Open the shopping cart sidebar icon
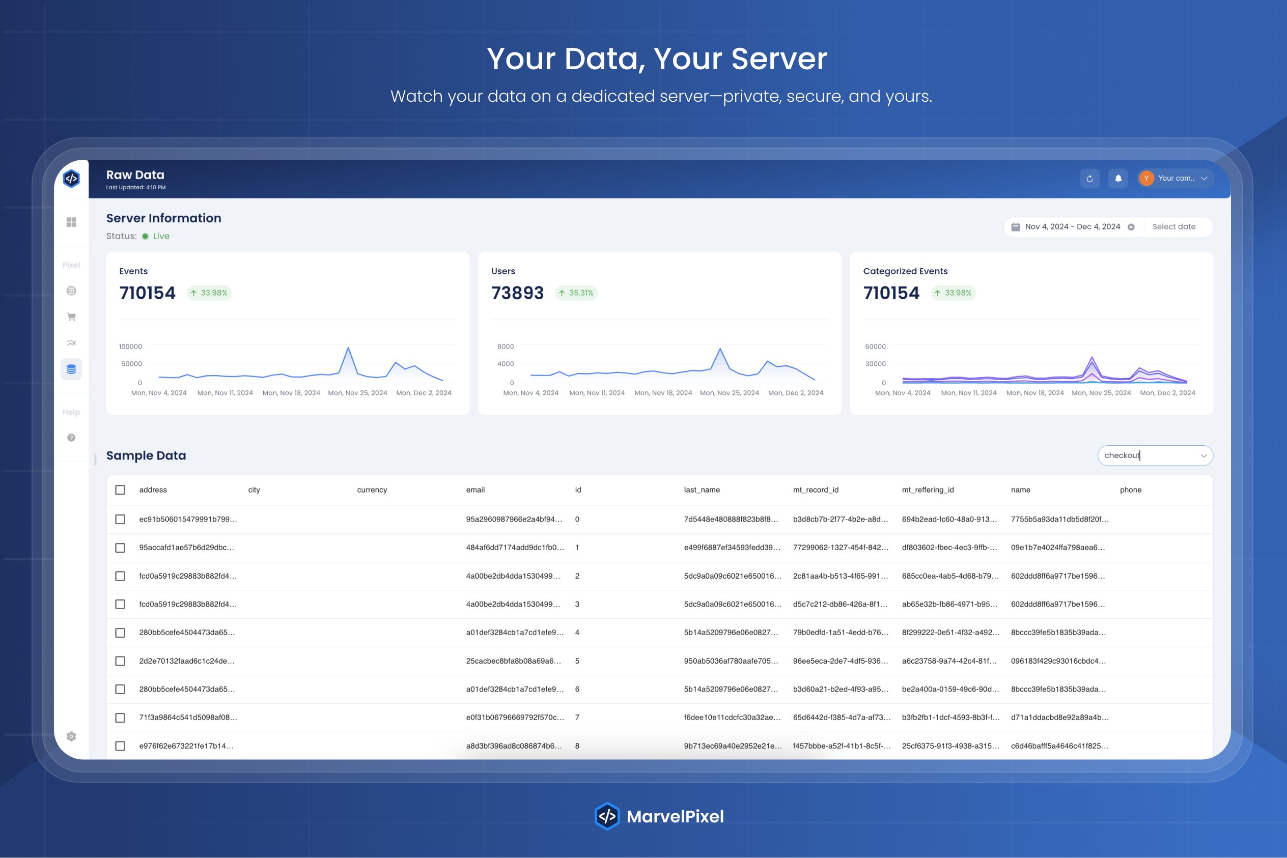Viewport: 1287px width, 858px height. [x=71, y=317]
